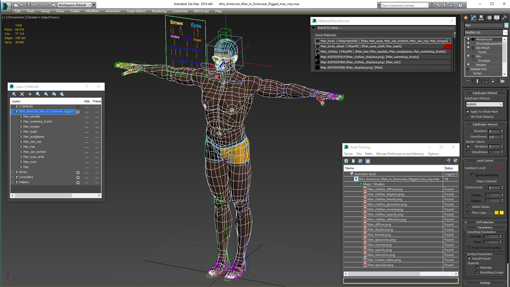The height and width of the screenshot is (287, 510).
Task: Open the Display panel tab icon
Action: point(497,18)
